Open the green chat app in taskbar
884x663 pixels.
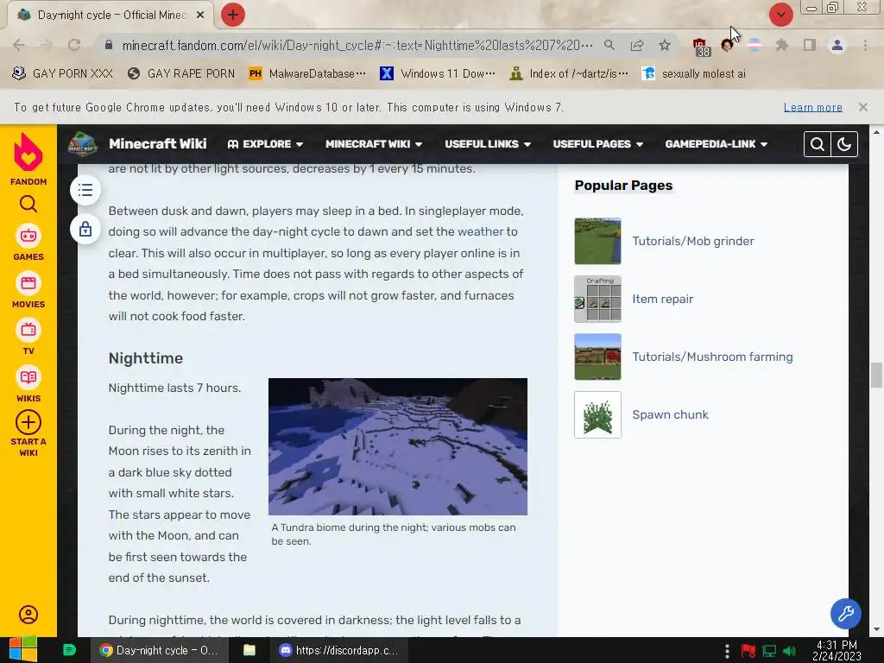pos(69,650)
